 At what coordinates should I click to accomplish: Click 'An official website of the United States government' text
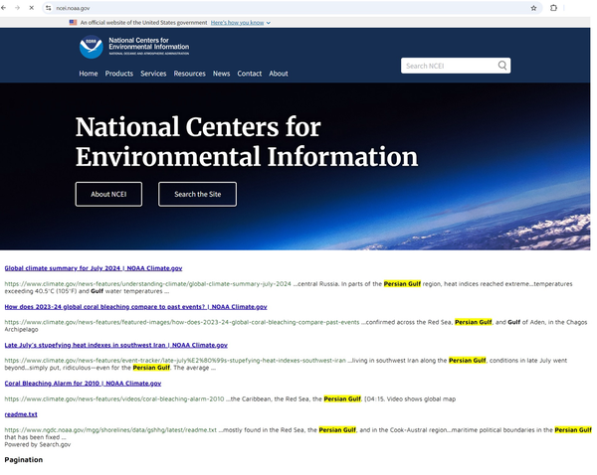tap(143, 23)
